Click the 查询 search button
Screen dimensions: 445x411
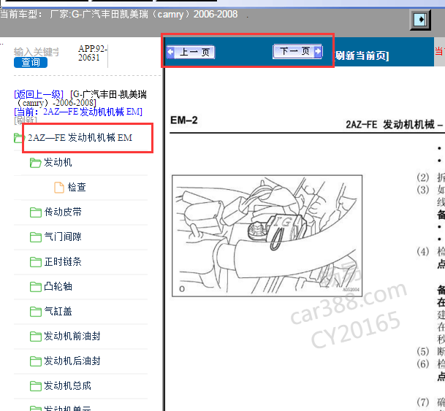click(x=31, y=62)
